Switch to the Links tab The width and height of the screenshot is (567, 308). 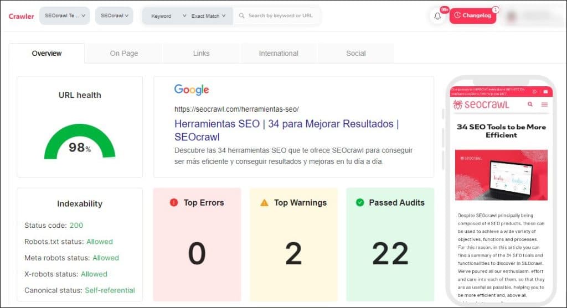click(x=201, y=54)
